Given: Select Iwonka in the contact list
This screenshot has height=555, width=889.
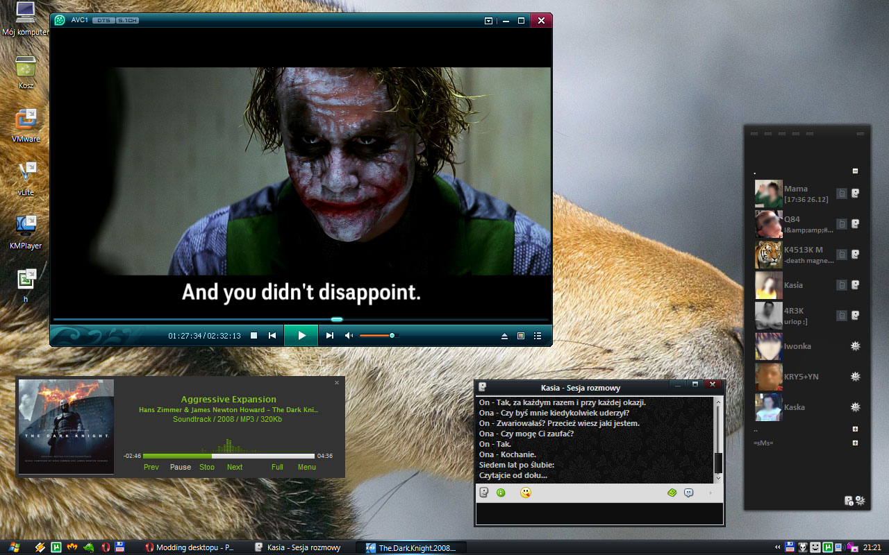Looking at the screenshot, I should 808,346.
